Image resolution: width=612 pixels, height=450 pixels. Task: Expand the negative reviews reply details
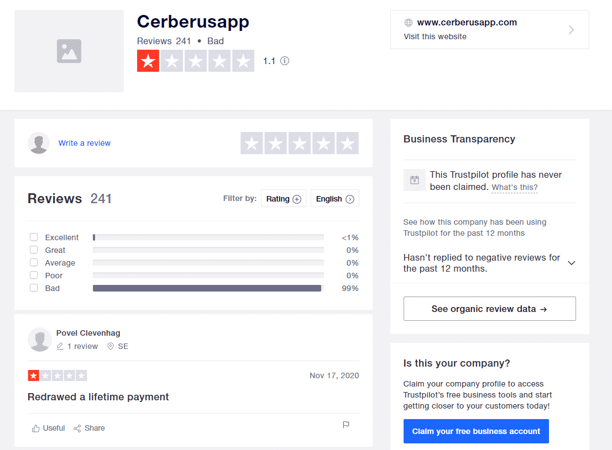pos(572,263)
